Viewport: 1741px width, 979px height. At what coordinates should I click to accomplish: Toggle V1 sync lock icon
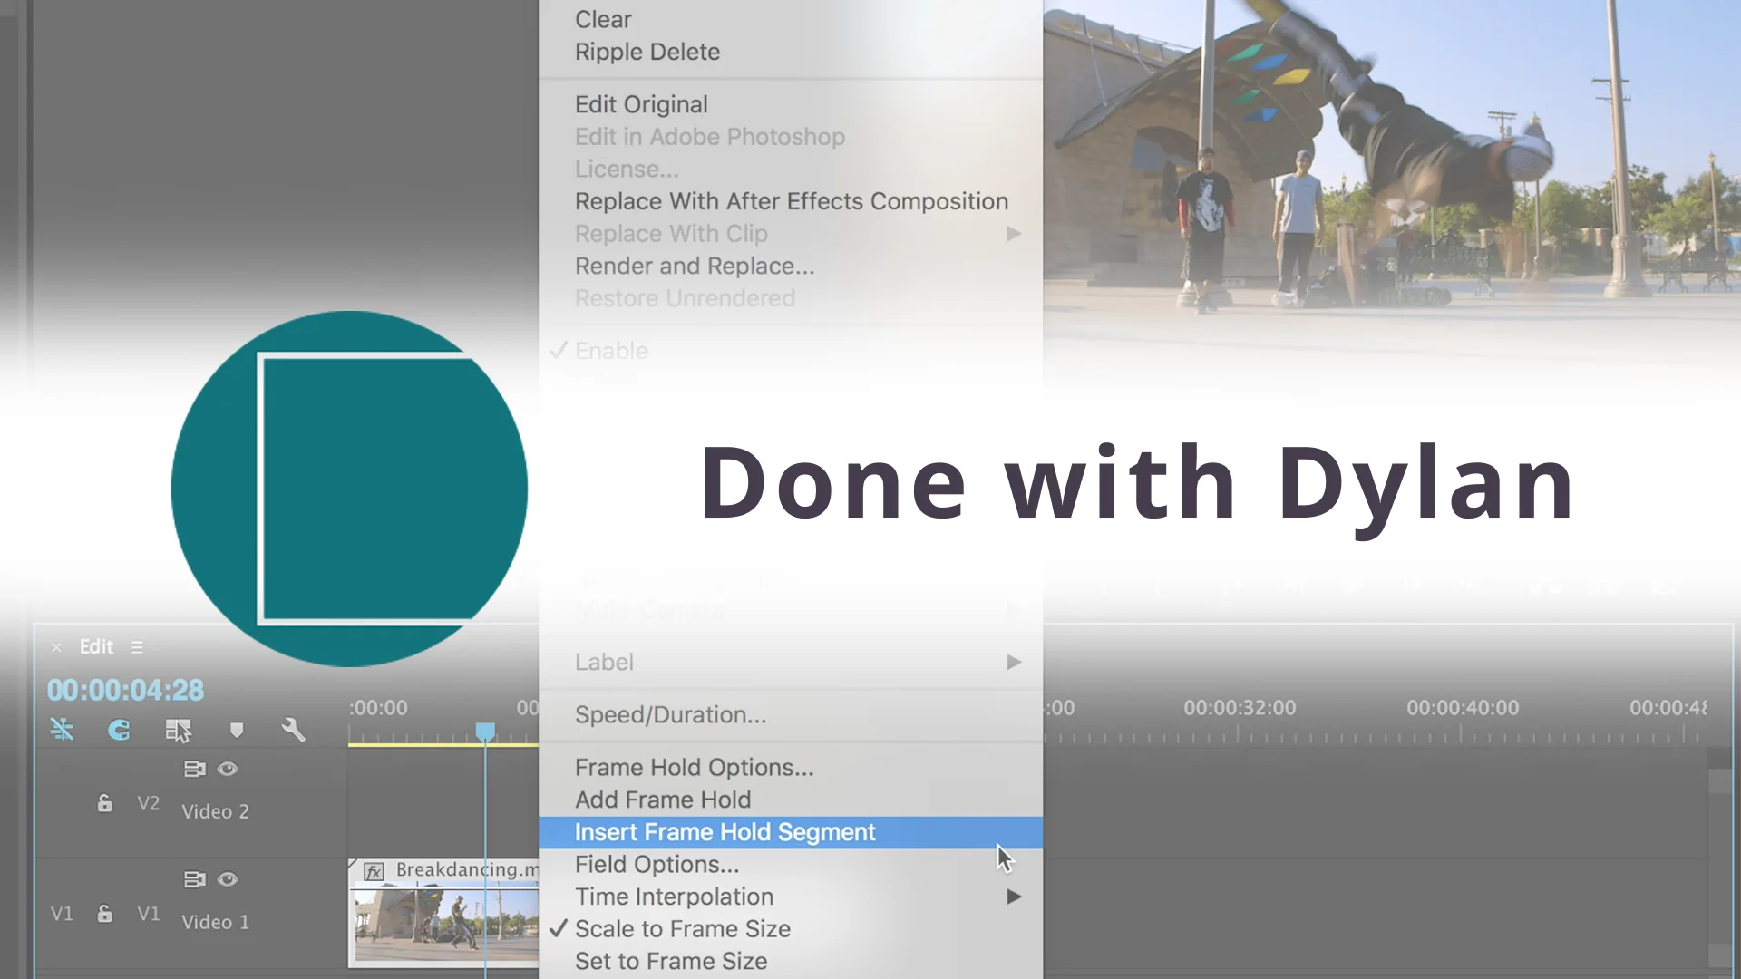194,879
